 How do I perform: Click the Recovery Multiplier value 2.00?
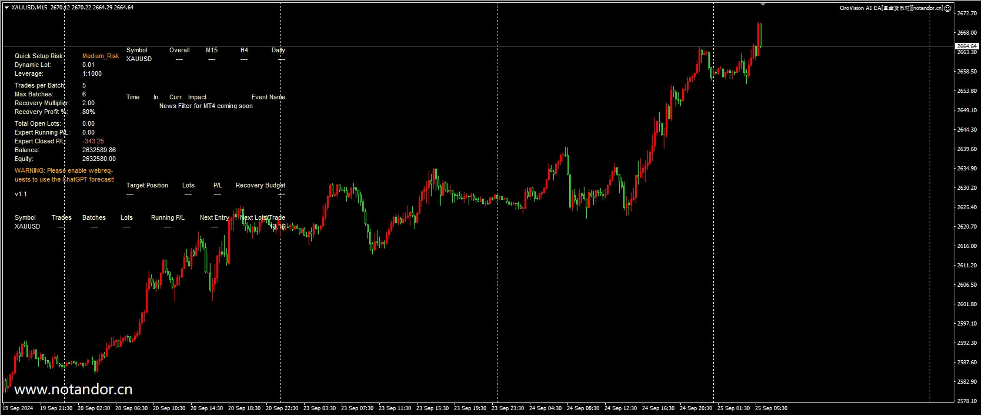(x=88, y=103)
